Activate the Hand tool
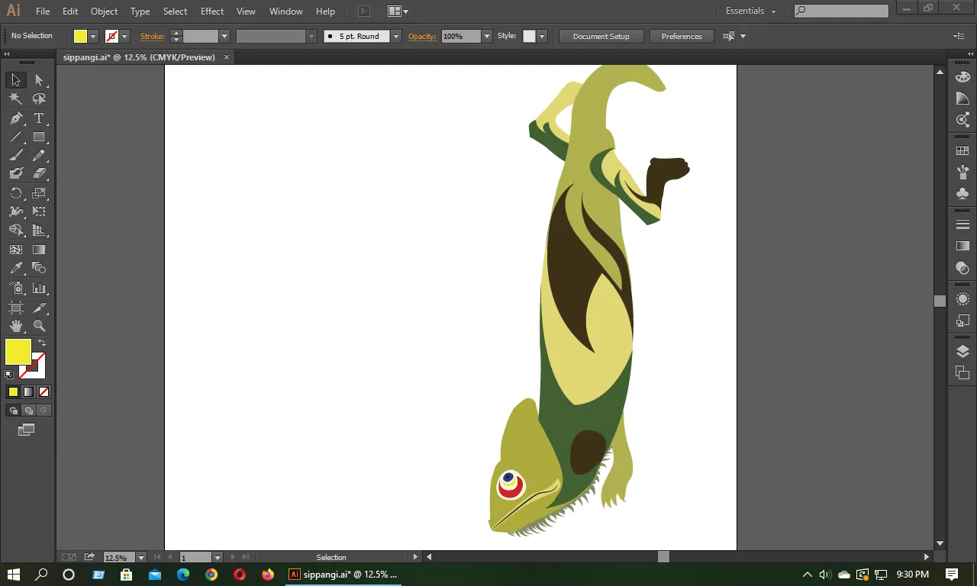 (x=16, y=326)
